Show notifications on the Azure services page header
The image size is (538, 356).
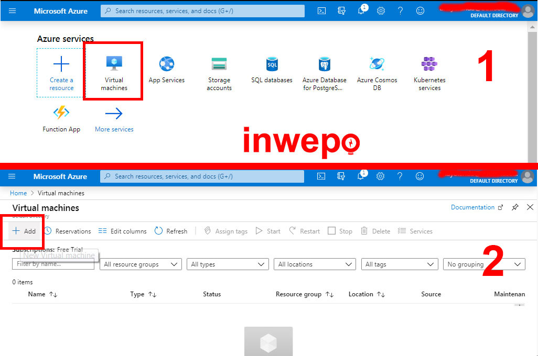point(361,10)
